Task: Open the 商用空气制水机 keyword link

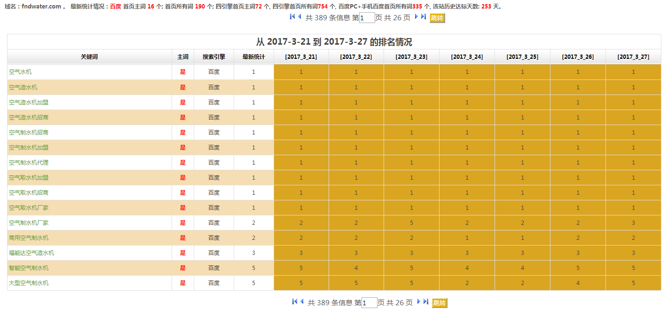Action: [x=29, y=238]
